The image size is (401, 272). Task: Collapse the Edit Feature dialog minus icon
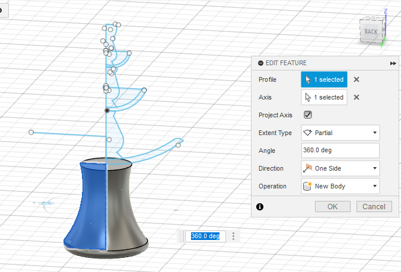pos(260,63)
